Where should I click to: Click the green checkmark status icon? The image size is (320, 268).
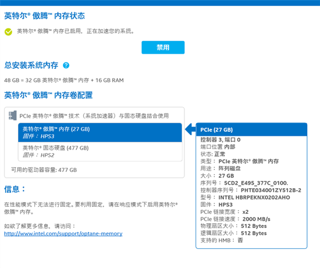point(8,31)
